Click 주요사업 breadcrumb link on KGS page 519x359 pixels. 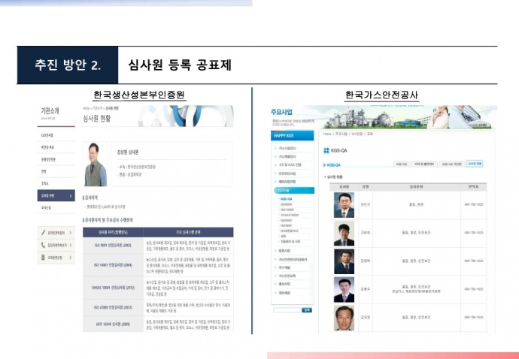pos(341,134)
